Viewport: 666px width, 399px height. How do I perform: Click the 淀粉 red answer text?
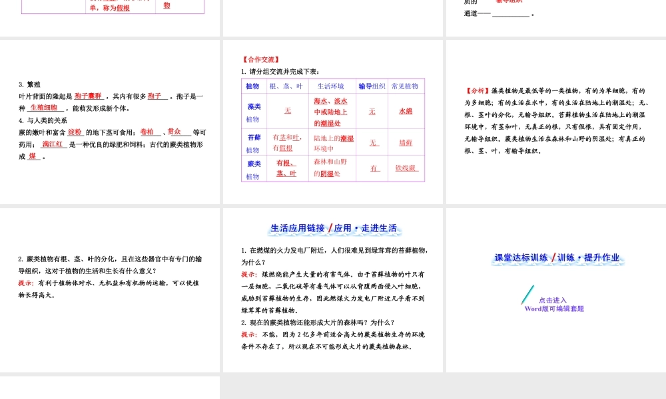75,132
